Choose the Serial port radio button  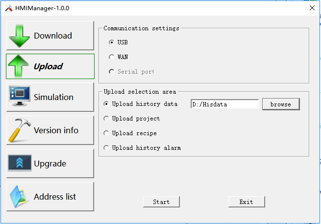112,72
